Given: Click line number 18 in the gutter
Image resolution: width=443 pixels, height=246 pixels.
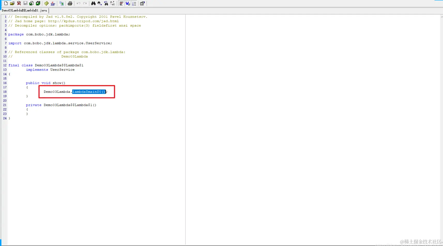Looking at the screenshot, I should tap(5, 92).
